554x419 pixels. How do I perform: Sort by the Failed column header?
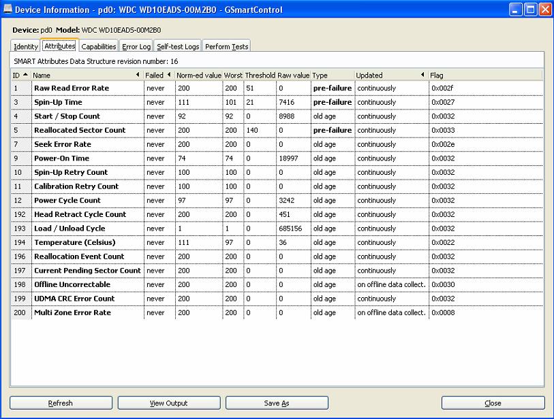pos(159,75)
